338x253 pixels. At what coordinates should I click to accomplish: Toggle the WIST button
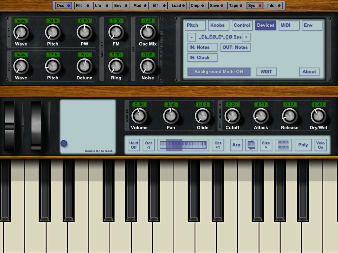point(266,71)
